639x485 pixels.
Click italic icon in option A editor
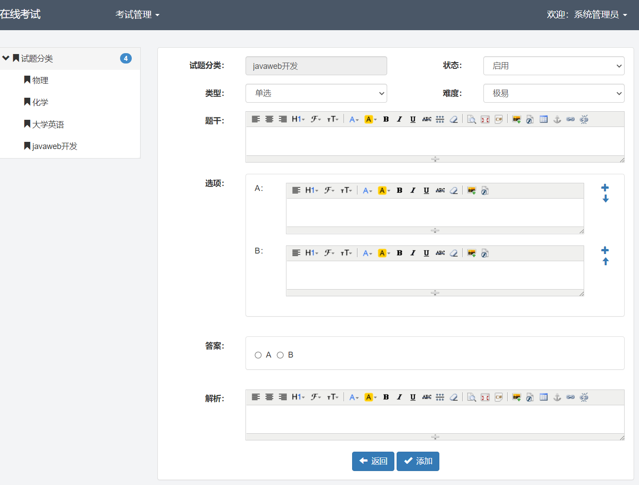412,190
